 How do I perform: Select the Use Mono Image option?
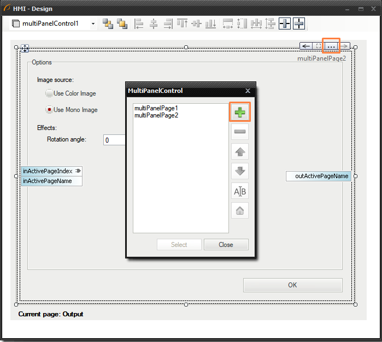click(x=50, y=110)
